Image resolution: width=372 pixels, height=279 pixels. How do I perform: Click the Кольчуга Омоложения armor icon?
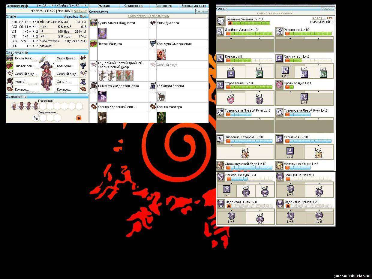(x=153, y=44)
